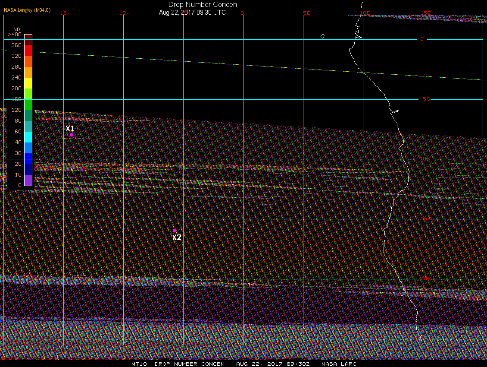Select the purple bottom segment of the color bar
This screenshot has width=487, height=367.
[28, 180]
